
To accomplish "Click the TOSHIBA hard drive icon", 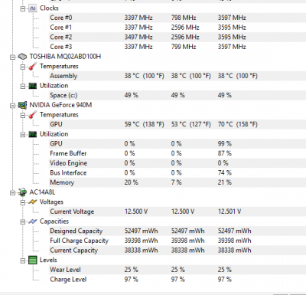I will pos(22,57).
